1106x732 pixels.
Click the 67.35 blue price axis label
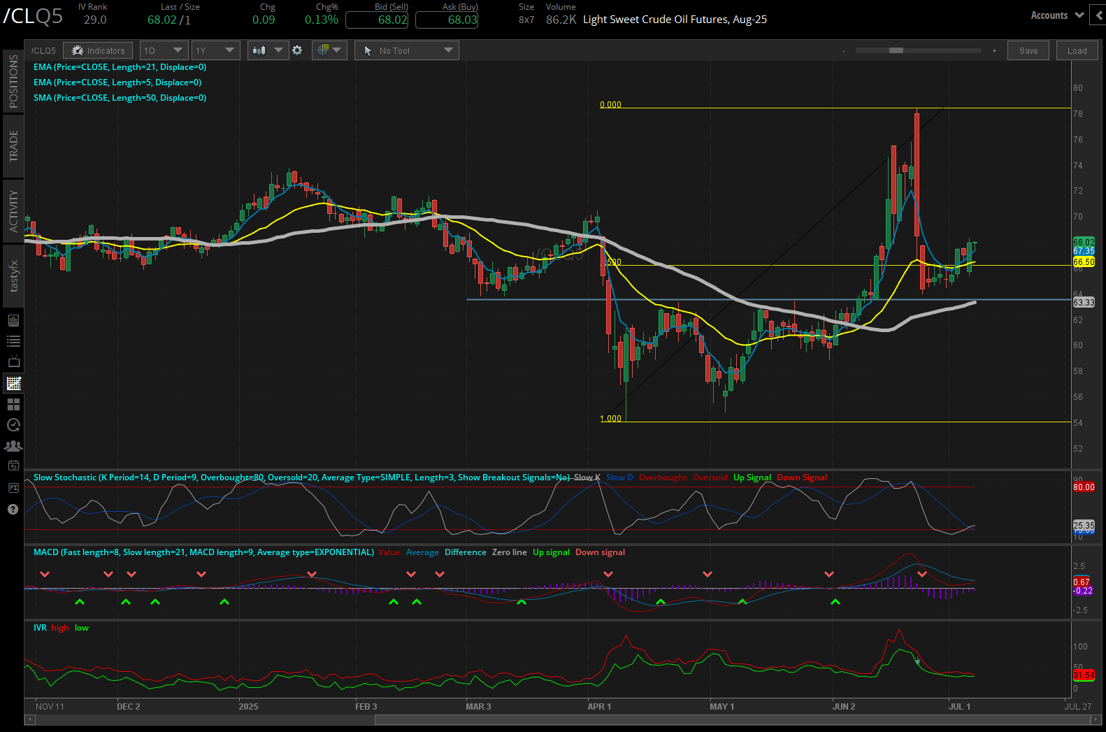tap(1084, 250)
